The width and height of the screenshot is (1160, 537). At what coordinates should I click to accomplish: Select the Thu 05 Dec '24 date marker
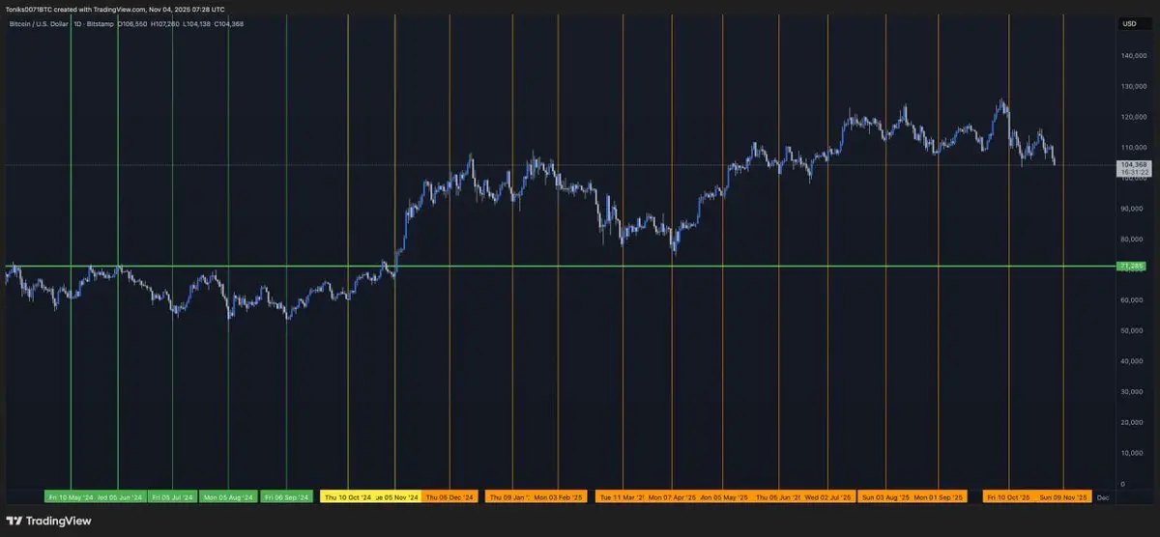[450, 496]
